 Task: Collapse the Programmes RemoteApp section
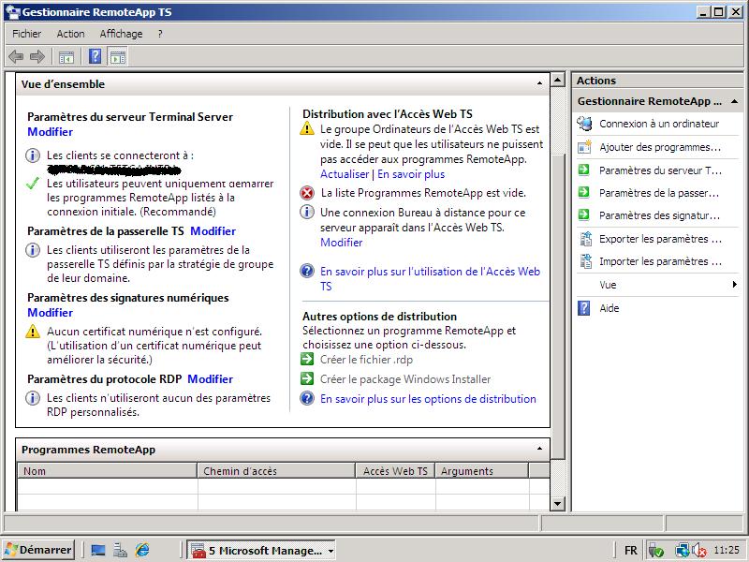539,449
